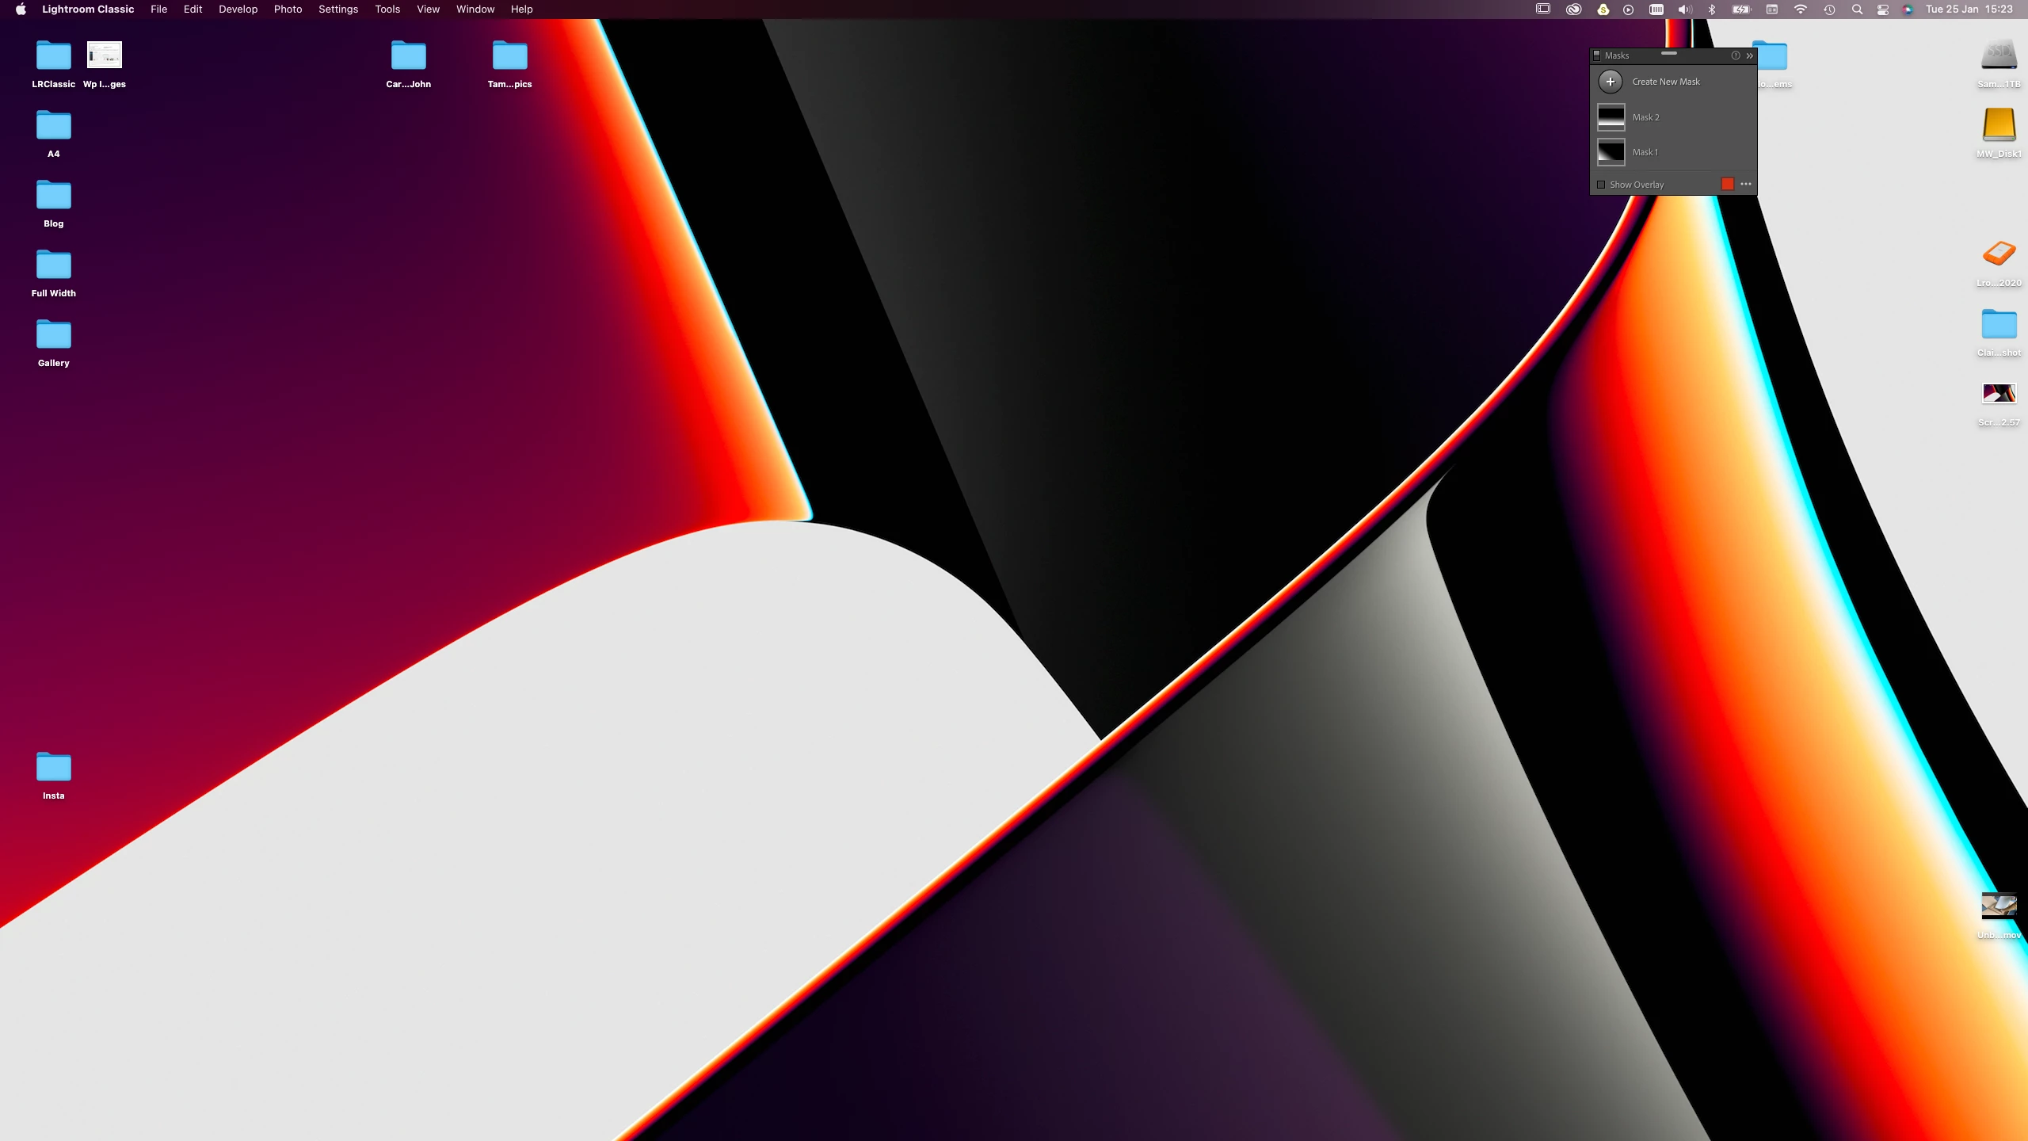
Task: Open Masks panel help icon
Action: click(1735, 55)
